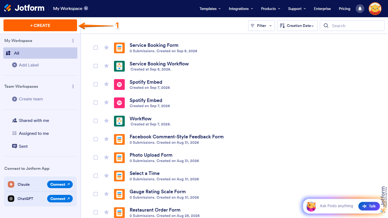Click the orange CREATE button

(40, 25)
